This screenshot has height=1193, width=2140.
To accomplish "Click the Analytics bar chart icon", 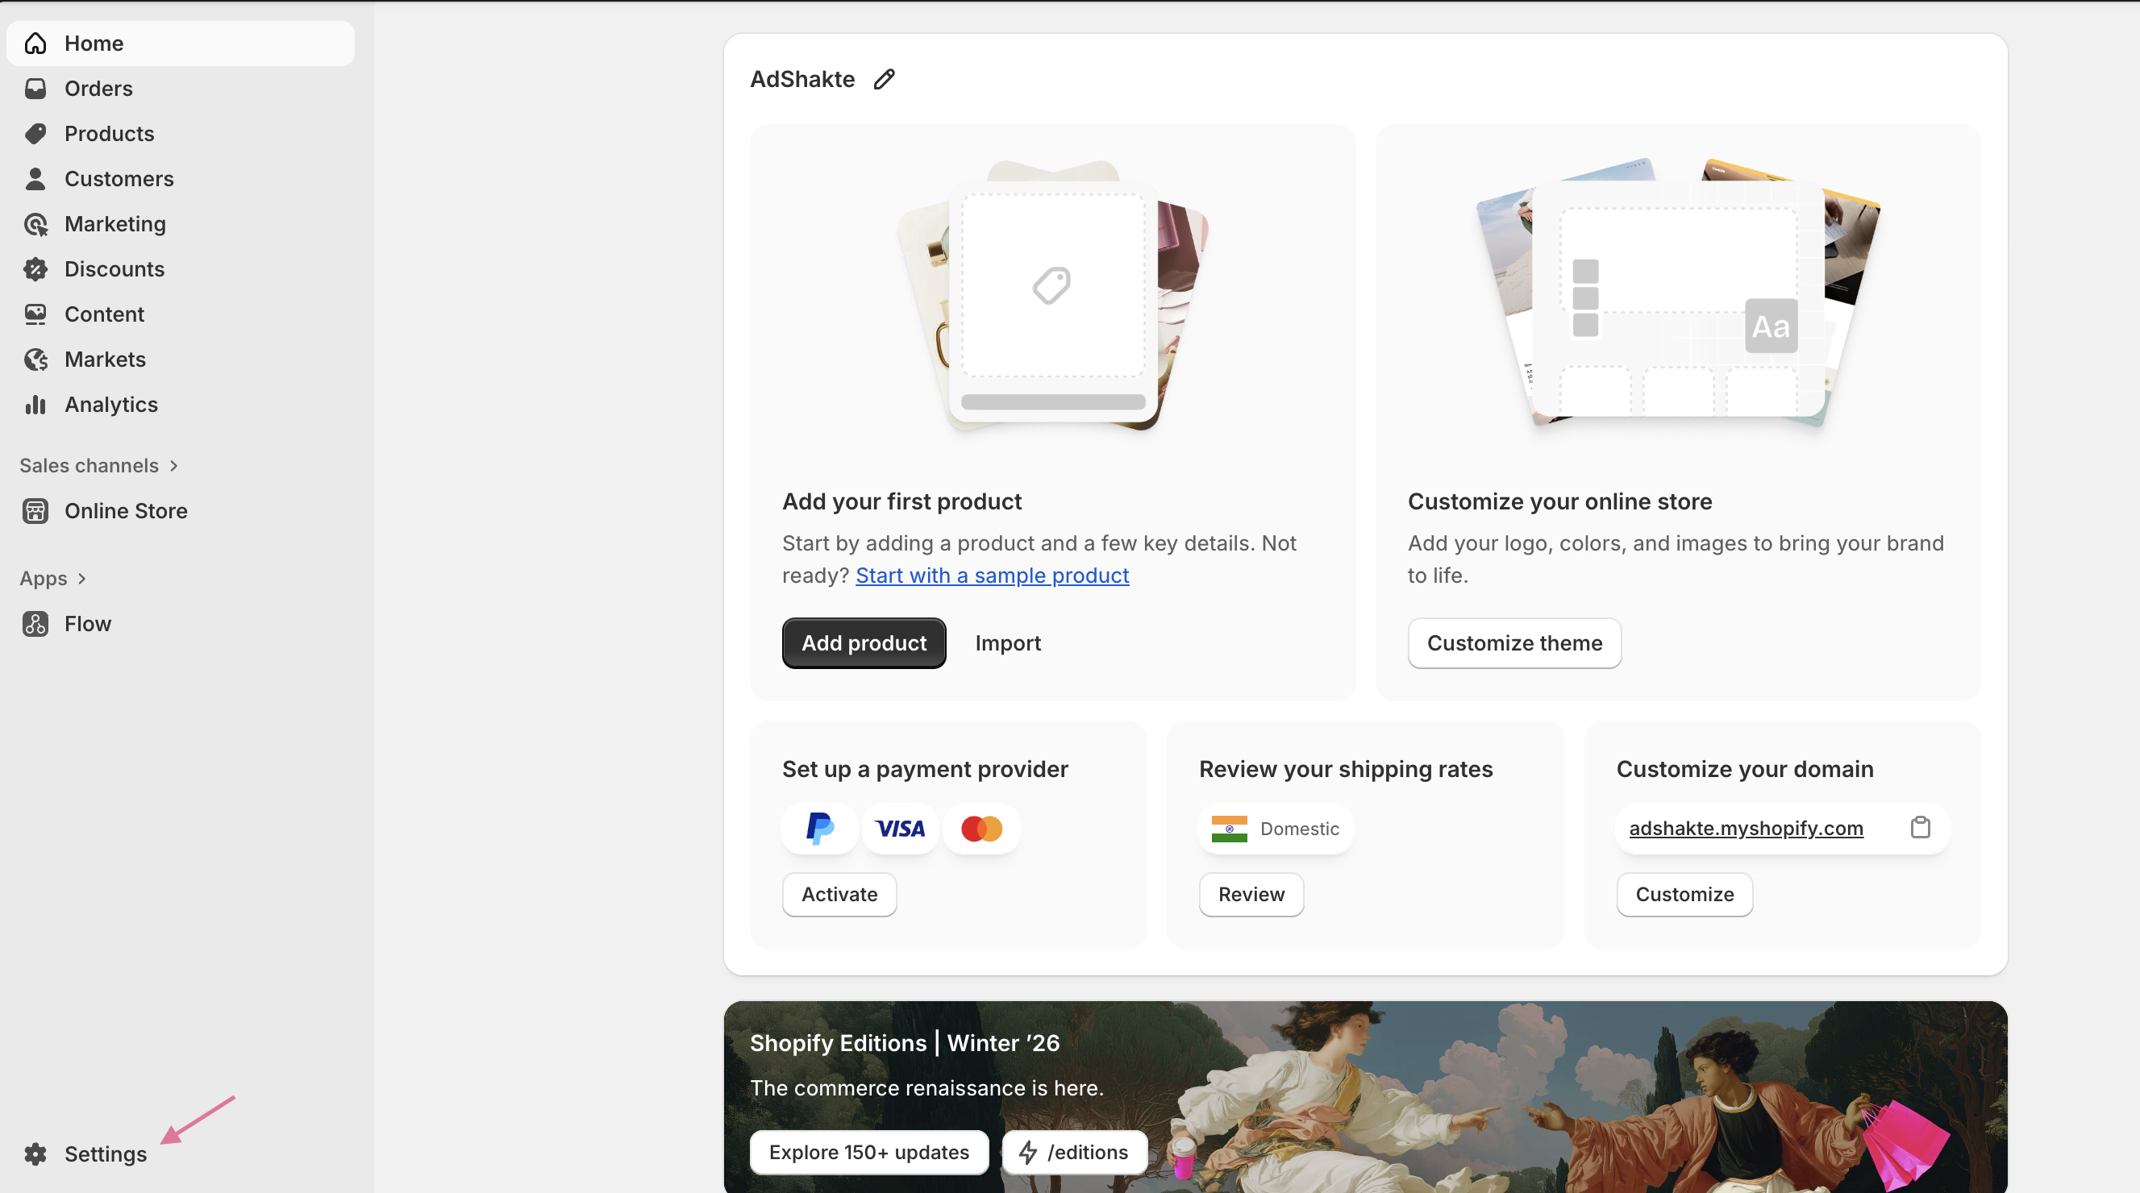I will point(35,405).
